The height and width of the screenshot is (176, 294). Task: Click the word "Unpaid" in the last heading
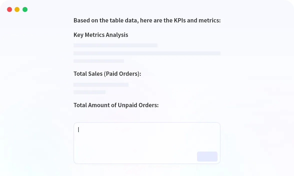(x=127, y=105)
